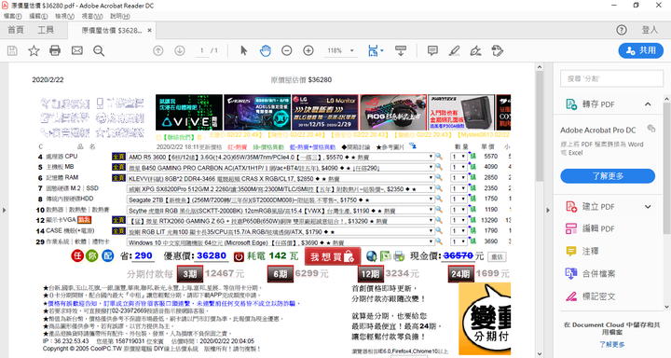Collapse the 轉存 PDF section
This screenshot has width=671, height=358.
(648, 104)
